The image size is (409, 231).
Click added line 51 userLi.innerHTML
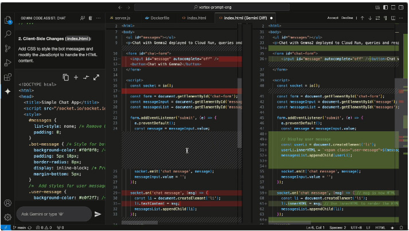333,150
